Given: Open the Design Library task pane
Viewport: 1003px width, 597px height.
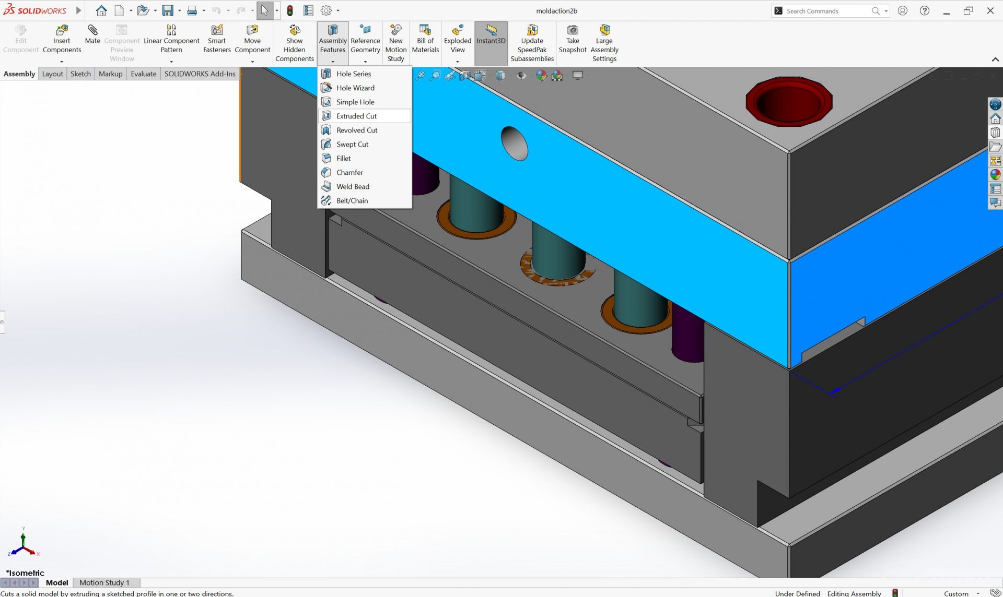Looking at the screenshot, I should [x=995, y=132].
